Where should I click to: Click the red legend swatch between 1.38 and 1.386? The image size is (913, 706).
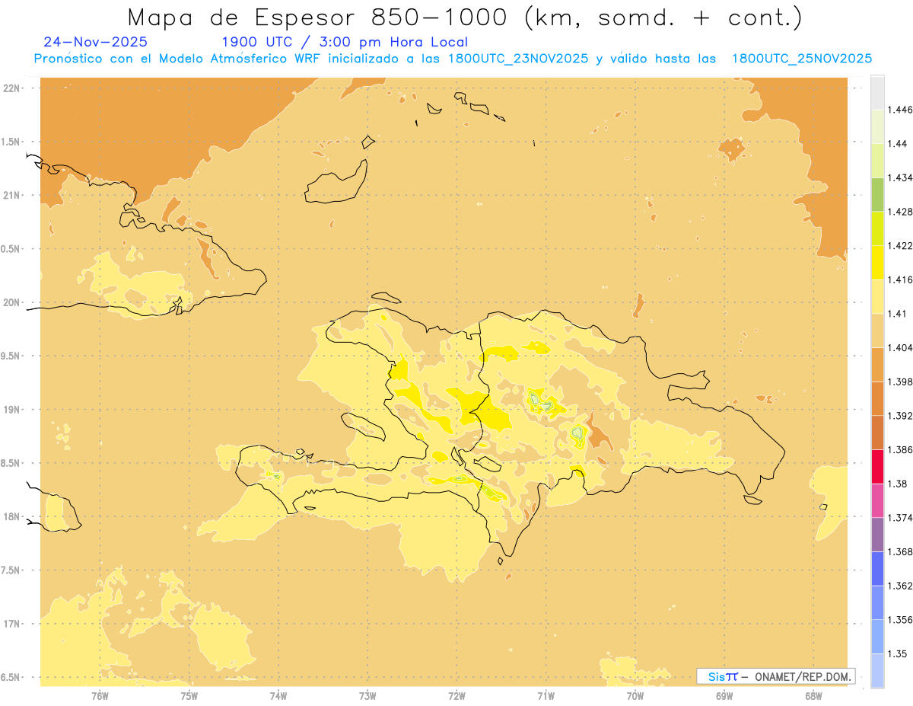click(877, 466)
